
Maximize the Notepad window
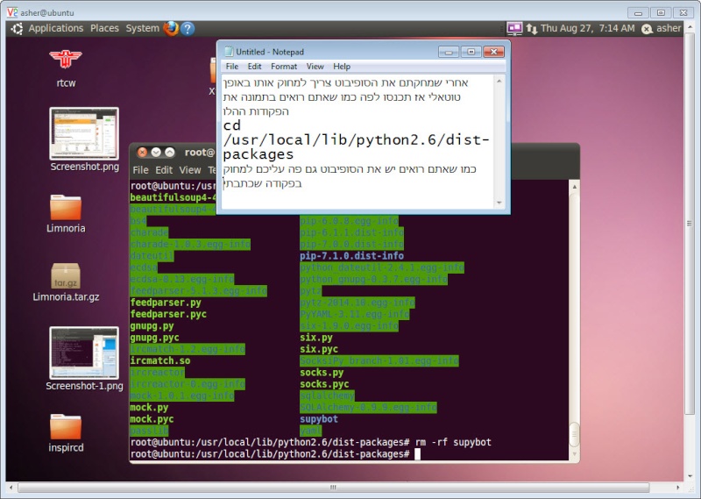[x=471, y=53]
